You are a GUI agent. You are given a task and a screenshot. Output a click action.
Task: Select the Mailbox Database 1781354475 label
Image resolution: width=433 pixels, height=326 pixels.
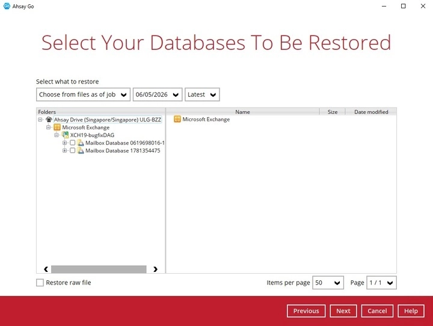pos(123,150)
